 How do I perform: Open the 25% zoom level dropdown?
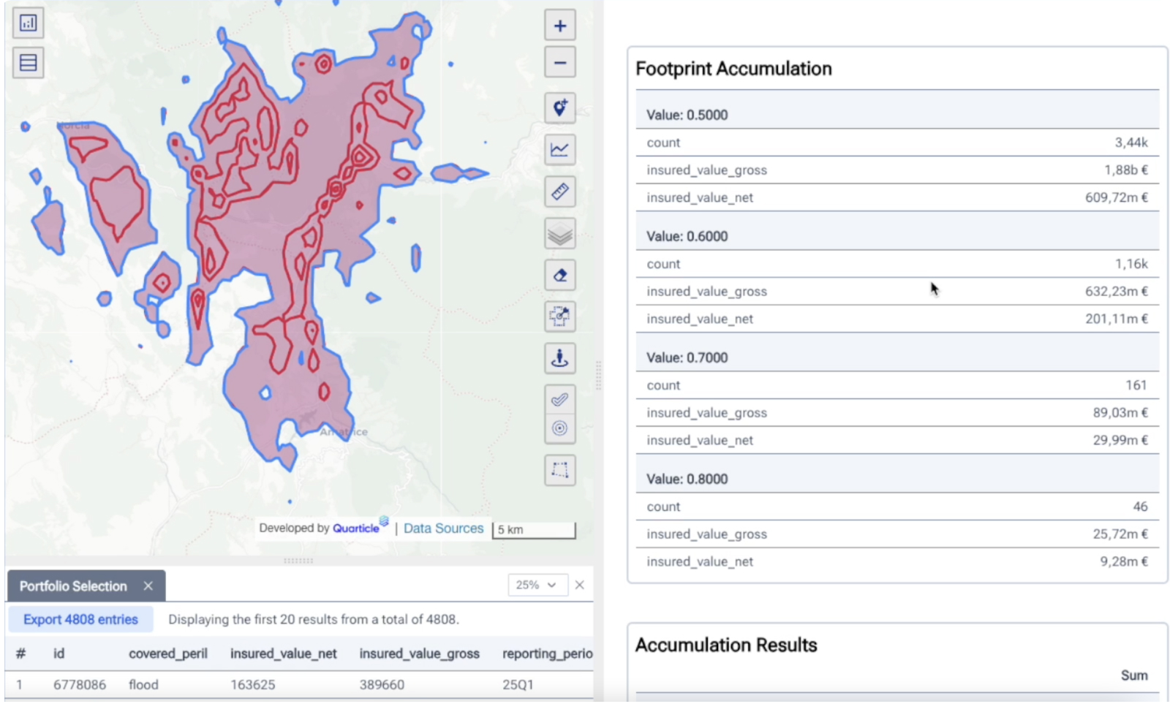click(x=538, y=585)
